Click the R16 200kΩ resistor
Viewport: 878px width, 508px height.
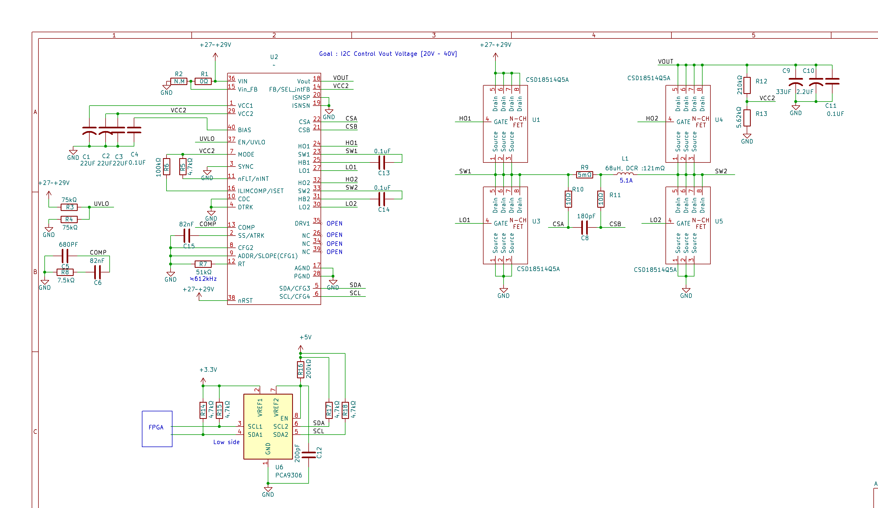pyautogui.click(x=300, y=370)
